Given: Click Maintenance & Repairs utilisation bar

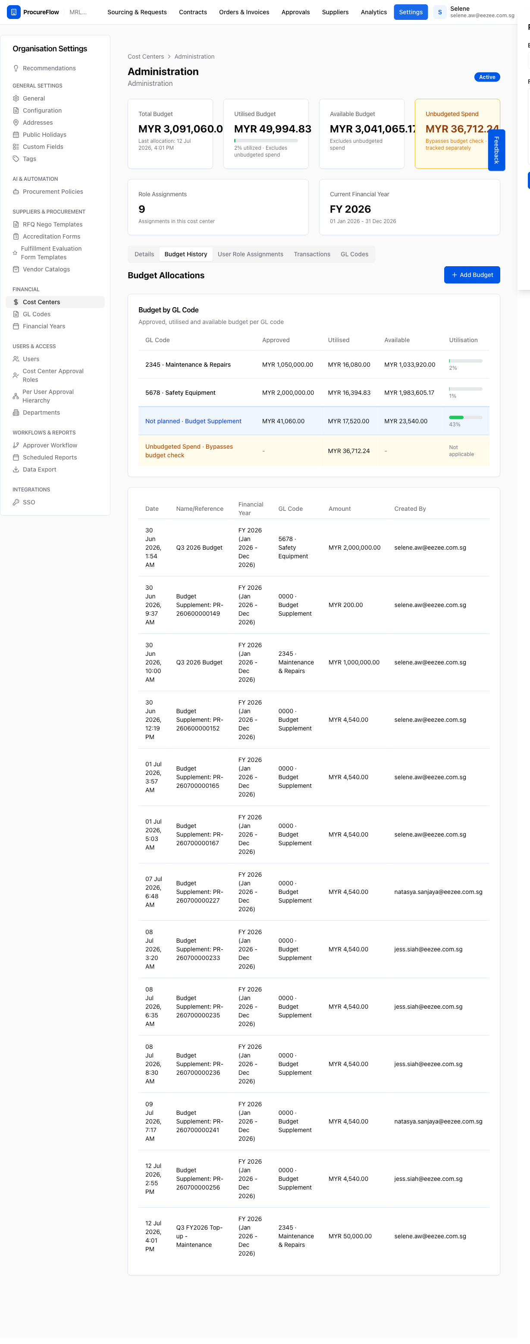Looking at the screenshot, I should (x=465, y=361).
